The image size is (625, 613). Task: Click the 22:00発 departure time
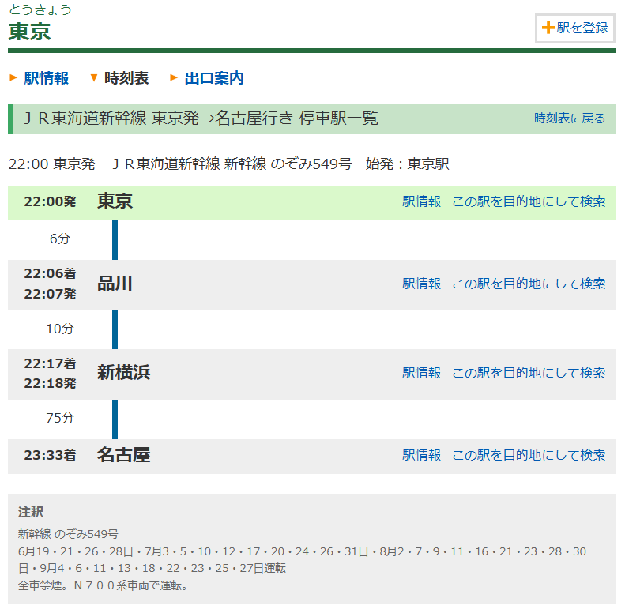pos(50,201)
